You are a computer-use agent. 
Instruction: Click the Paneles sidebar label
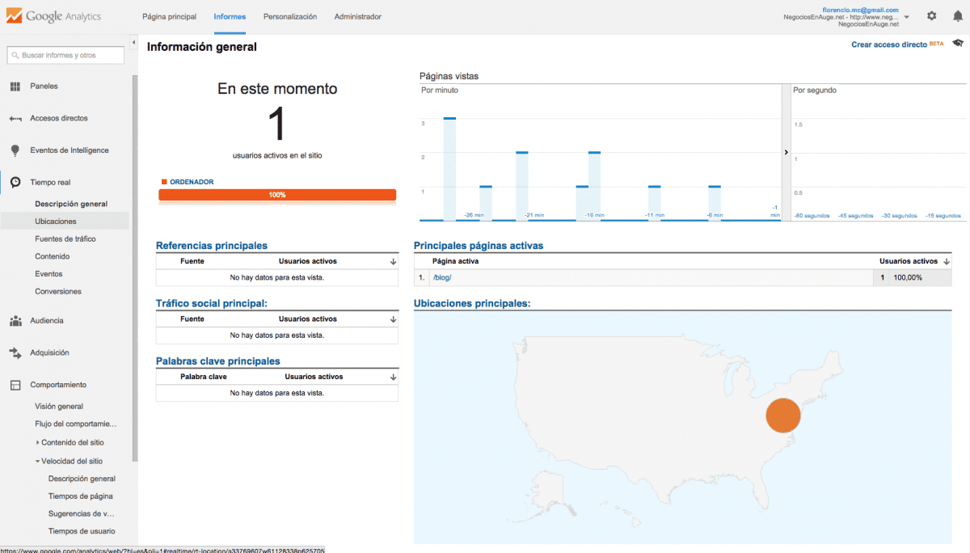click(x=44, y=87)
